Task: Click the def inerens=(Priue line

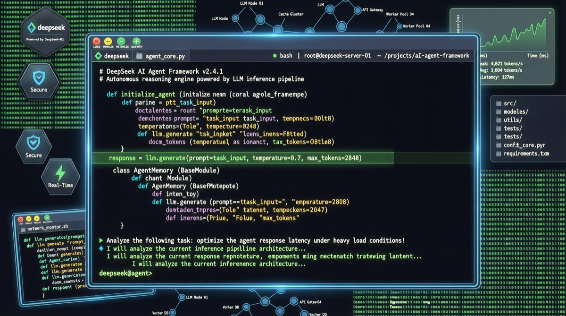Action: tap(233, 218)
